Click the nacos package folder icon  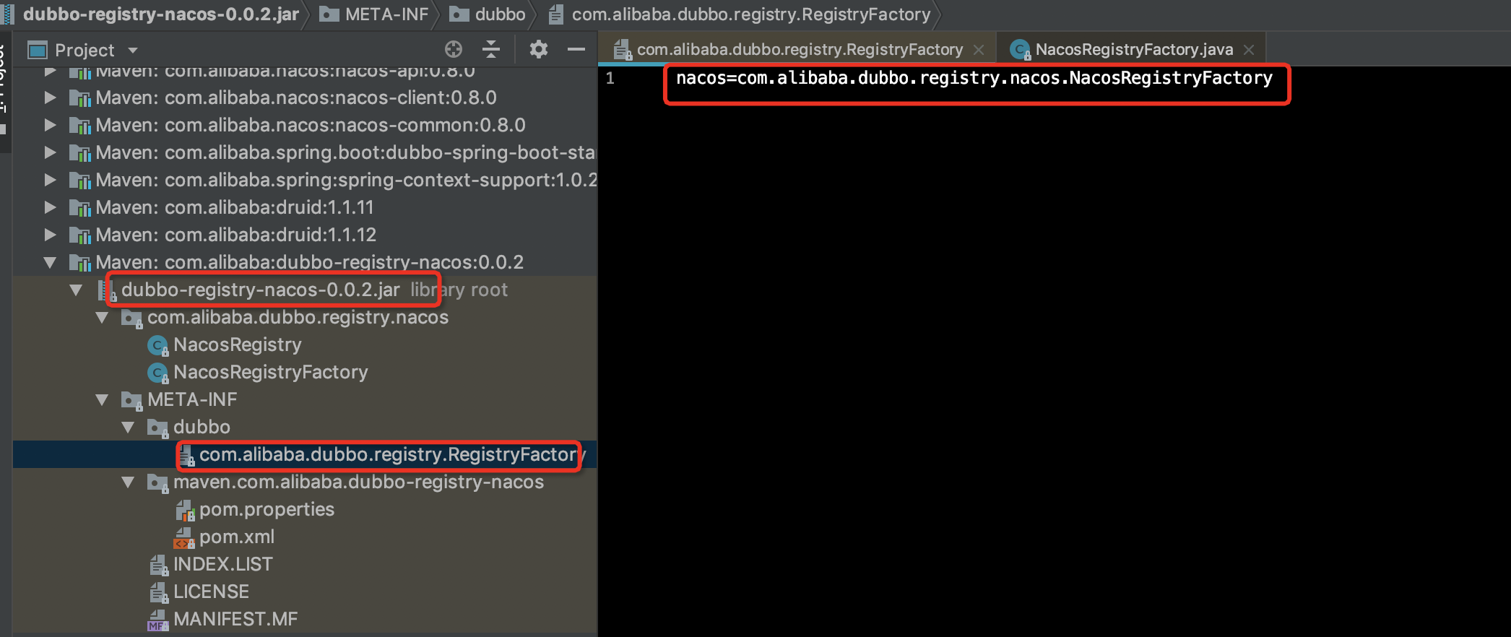(131, 318)
